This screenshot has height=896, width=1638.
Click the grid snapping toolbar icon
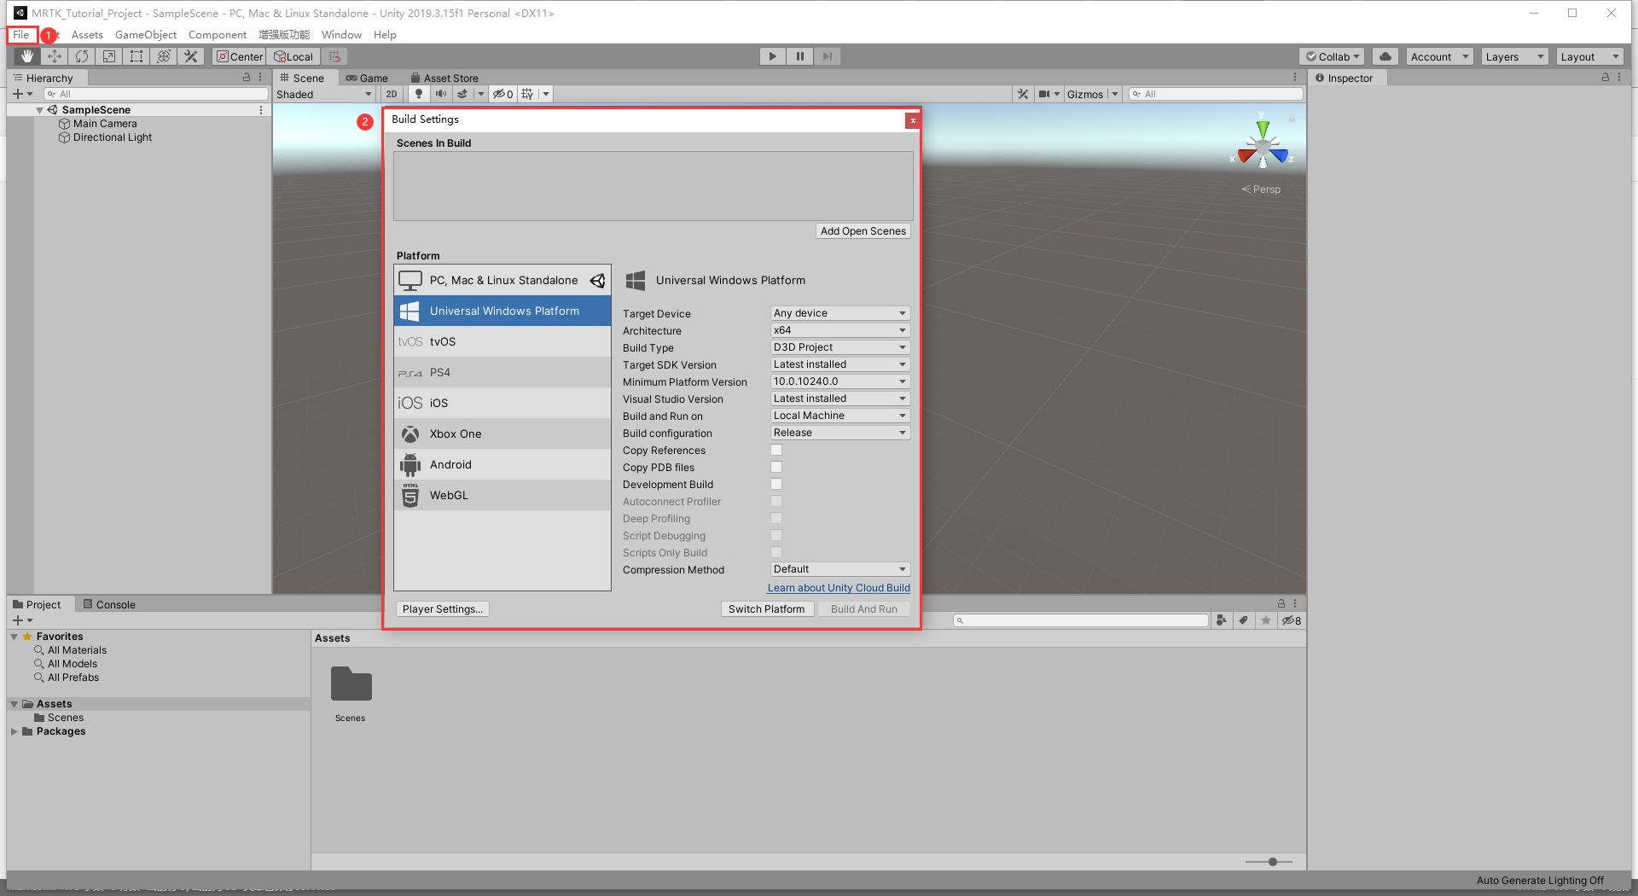pyautogui.click(x=334, y=56)
